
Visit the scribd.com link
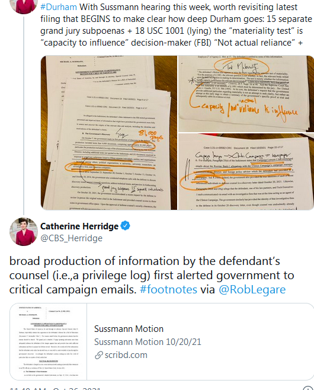point(126,355)
